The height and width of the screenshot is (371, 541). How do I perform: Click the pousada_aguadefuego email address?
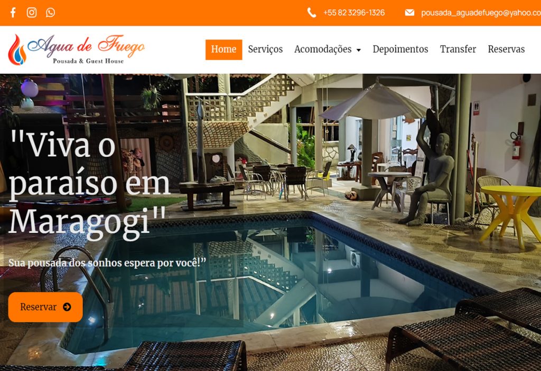(481, 13)
